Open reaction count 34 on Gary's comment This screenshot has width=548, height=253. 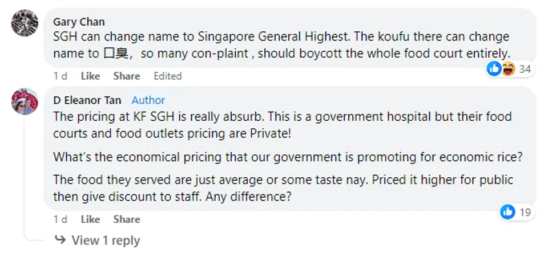525,70
